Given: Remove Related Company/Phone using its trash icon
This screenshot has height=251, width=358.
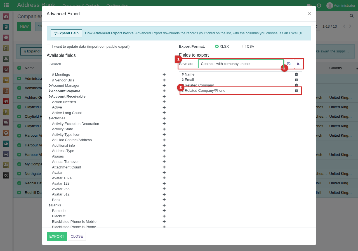Looking at the screenshot, I should tap(296, 91).
